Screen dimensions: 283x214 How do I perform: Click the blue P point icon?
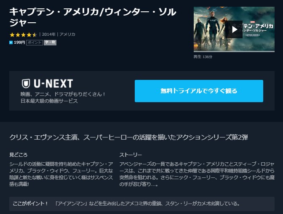click(x=11, y=42)
